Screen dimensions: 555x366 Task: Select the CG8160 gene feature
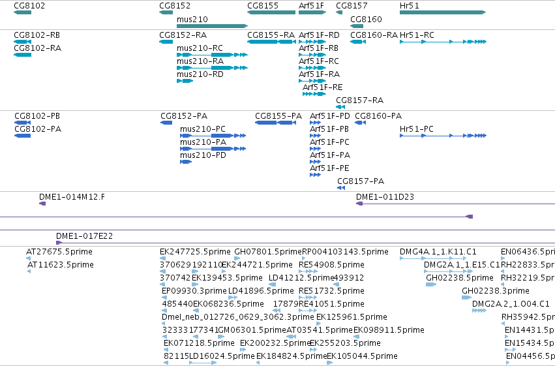357,26
